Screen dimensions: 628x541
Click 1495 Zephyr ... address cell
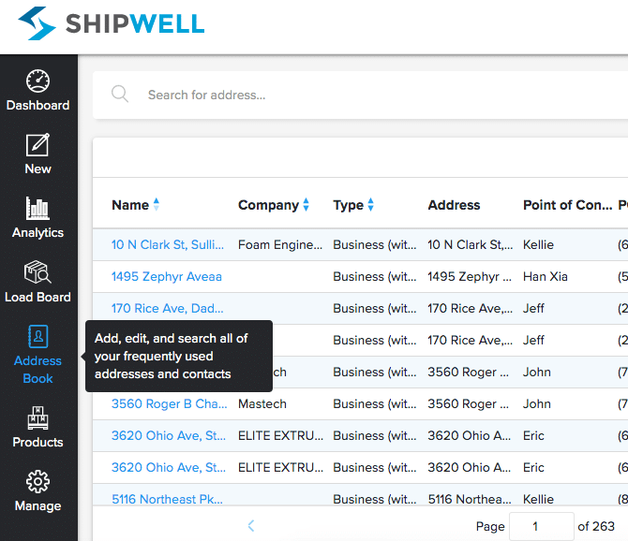[x=470, y=277]
